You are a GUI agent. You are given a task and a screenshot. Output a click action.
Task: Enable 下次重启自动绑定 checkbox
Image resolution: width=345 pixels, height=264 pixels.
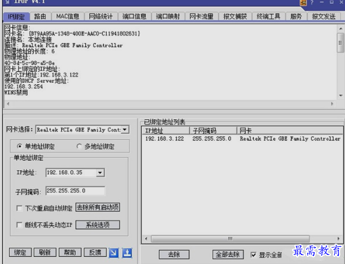pos(19,208)
